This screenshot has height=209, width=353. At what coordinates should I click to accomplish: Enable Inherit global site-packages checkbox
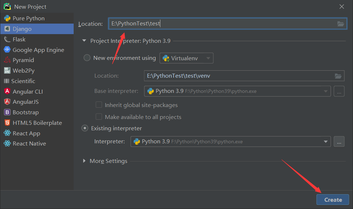[99, 105]
